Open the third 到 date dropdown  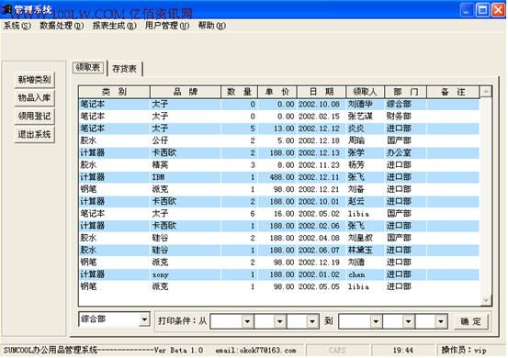click(441, 321)
